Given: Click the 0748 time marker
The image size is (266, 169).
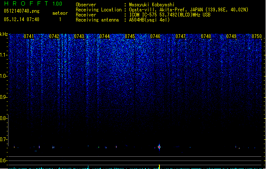Looking at the screenshot, I should click(x=206, y=36).
